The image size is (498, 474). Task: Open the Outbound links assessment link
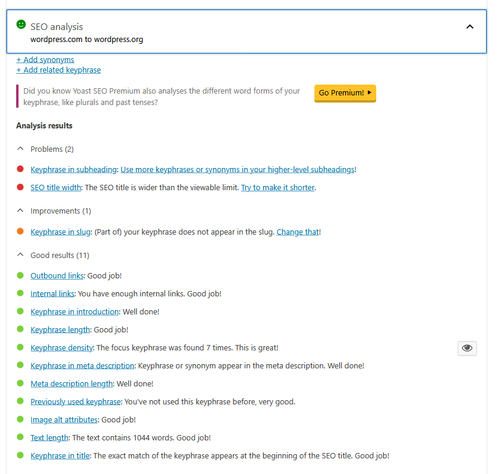click(57, 276)
